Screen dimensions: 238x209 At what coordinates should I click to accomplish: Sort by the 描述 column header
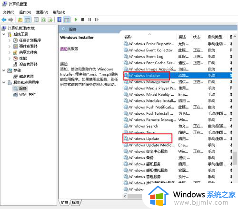coord(182,37)
